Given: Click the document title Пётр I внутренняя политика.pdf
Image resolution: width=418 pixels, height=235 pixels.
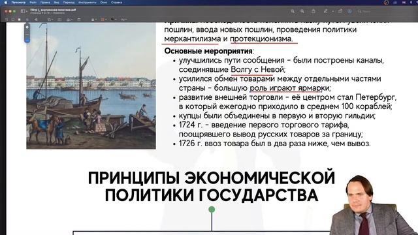Looking at the screenshot, I should (53, 10).
